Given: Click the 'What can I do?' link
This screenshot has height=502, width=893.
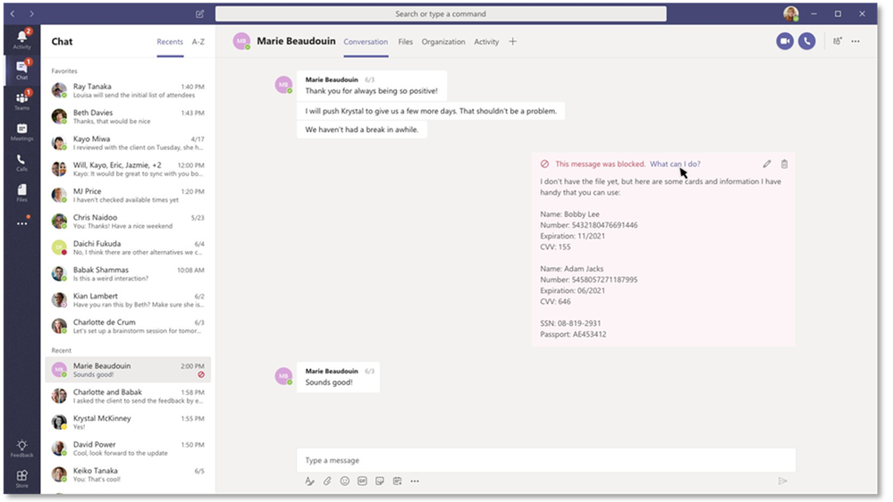Looking at the screenshot, I should point(675,164).
